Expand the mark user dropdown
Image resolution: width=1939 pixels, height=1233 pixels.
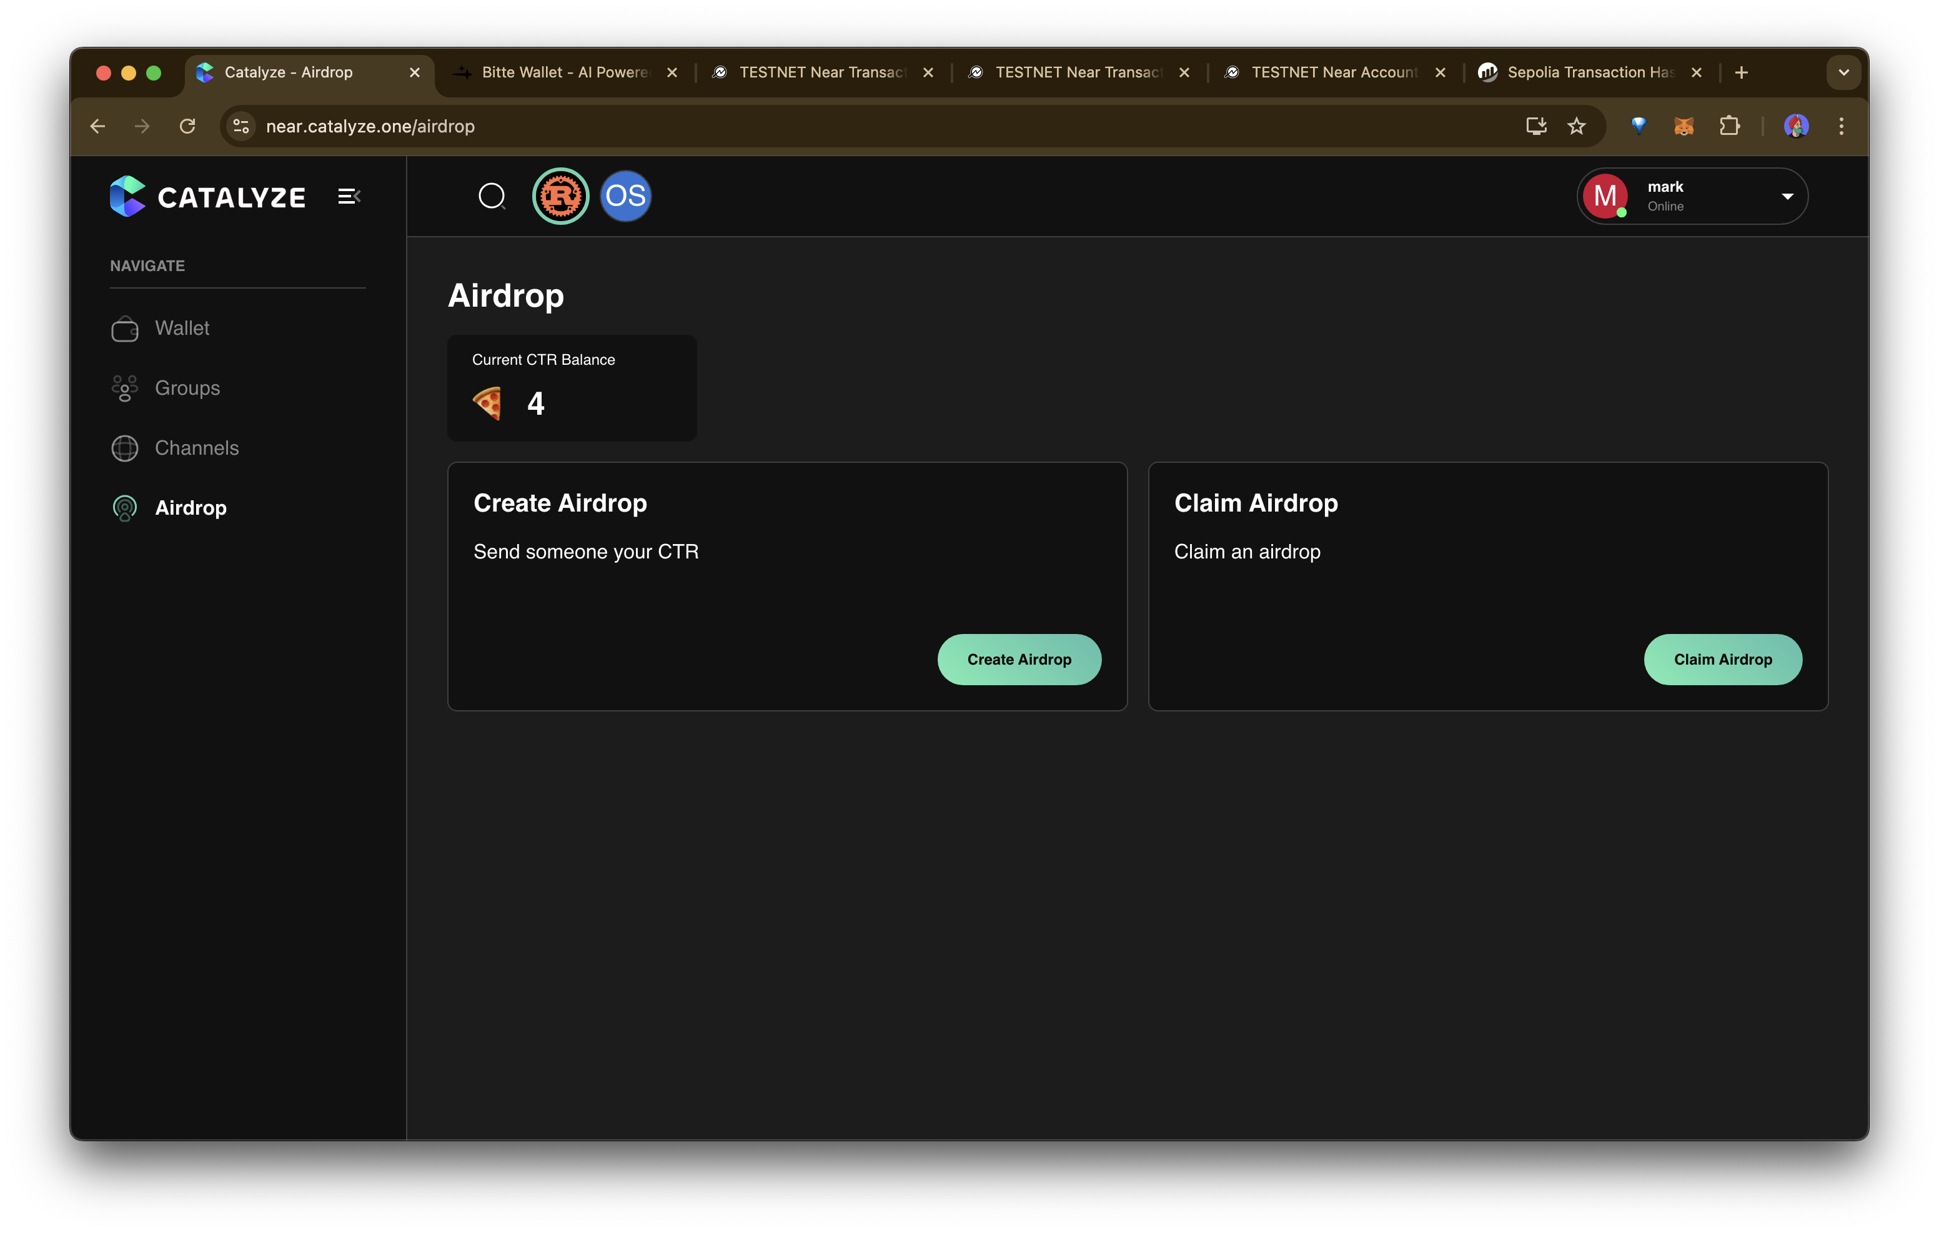click(1787, 197)
